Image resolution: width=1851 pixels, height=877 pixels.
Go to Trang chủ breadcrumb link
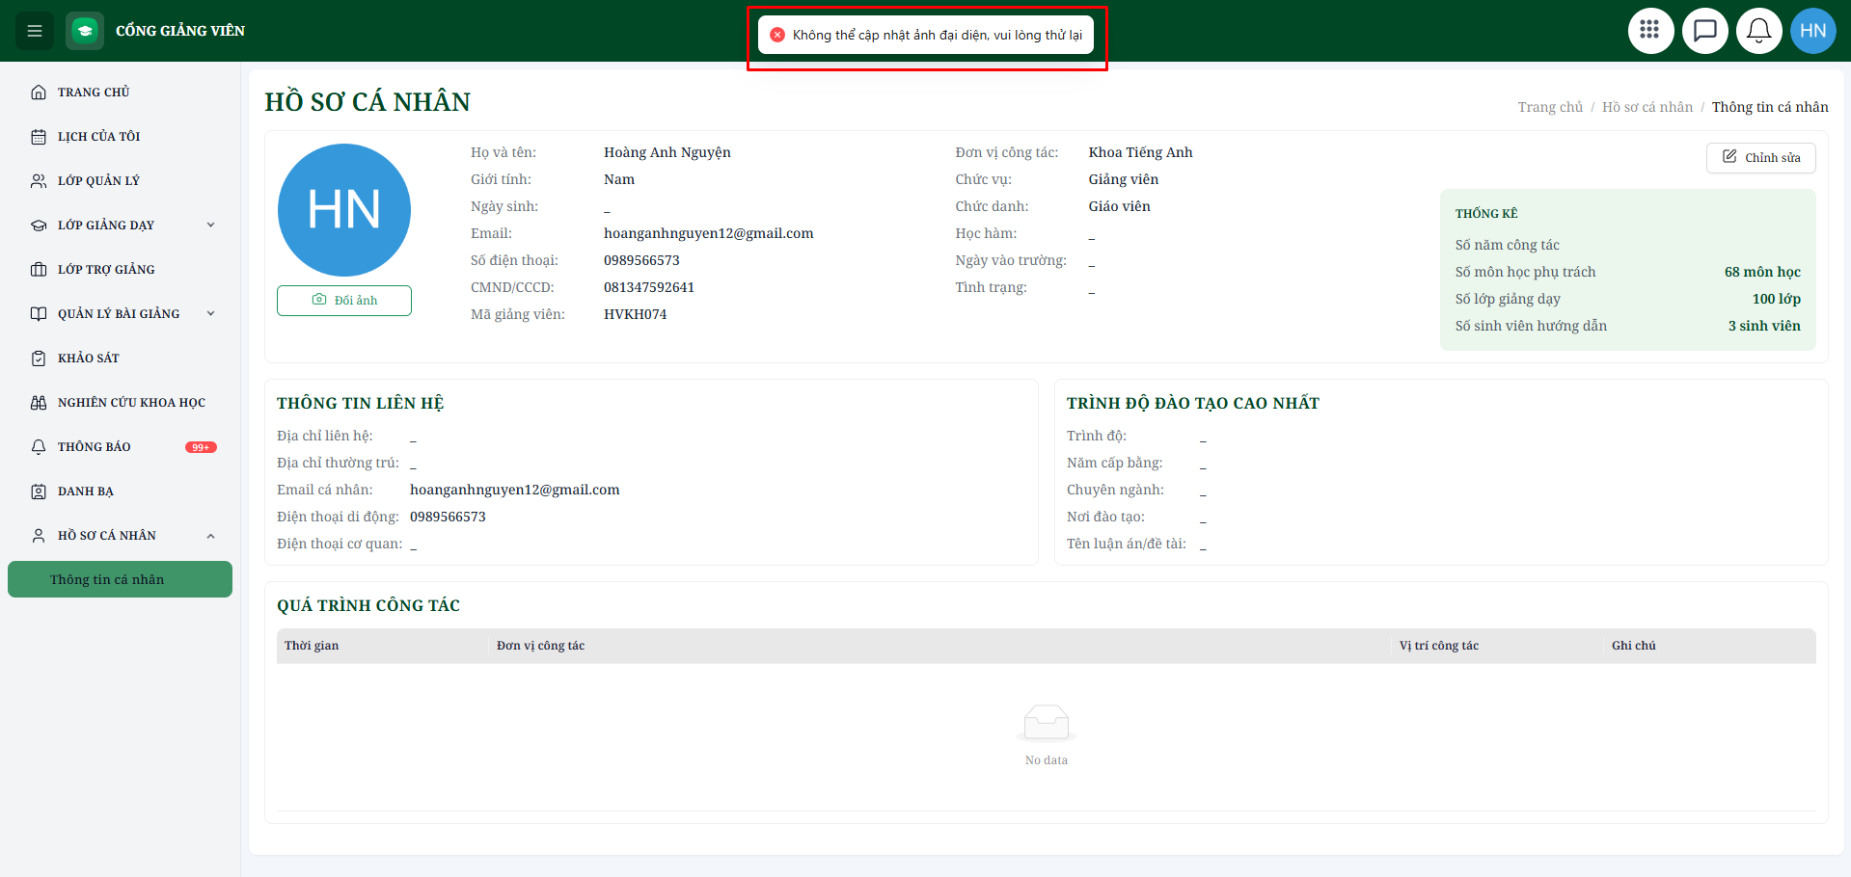point(1550,107)
